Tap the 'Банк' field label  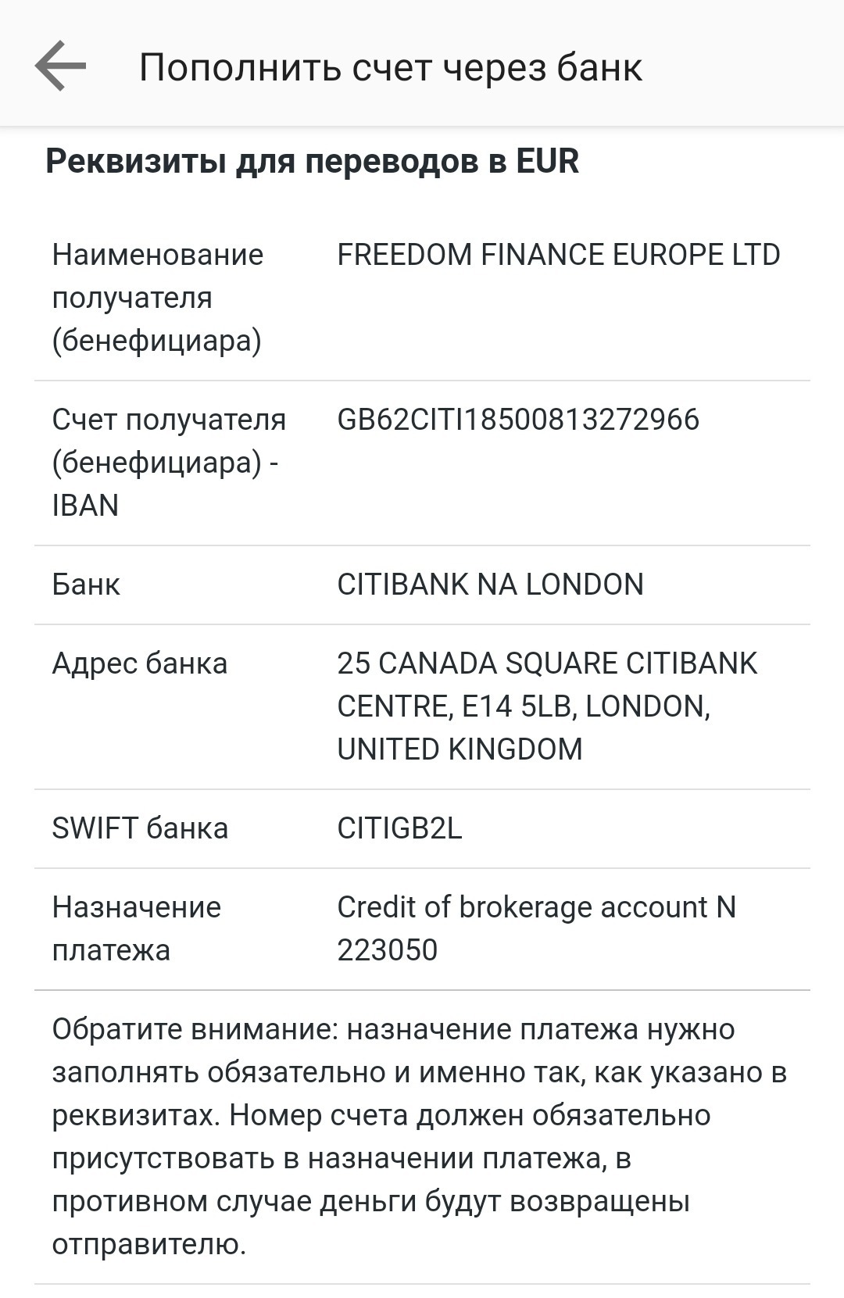tap(86, 585)
